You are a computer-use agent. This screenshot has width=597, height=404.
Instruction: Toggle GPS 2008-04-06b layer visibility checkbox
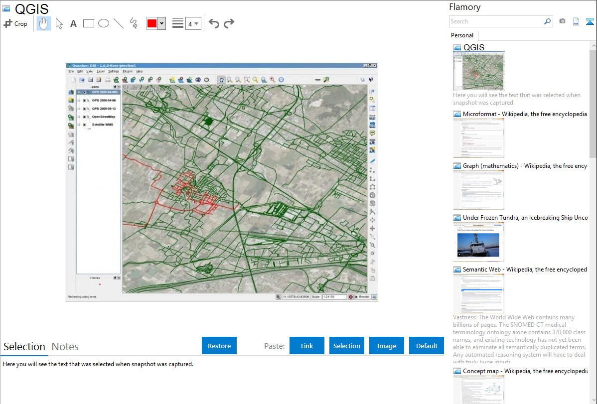click(85, 92)
